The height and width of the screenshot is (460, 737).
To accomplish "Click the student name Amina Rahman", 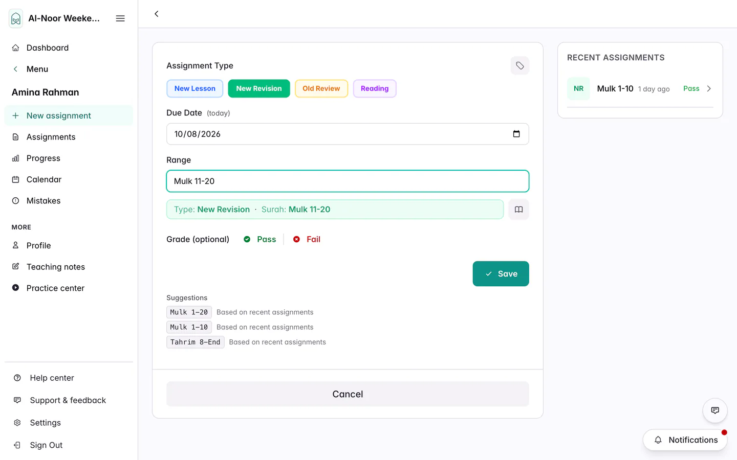I will 45,93.
